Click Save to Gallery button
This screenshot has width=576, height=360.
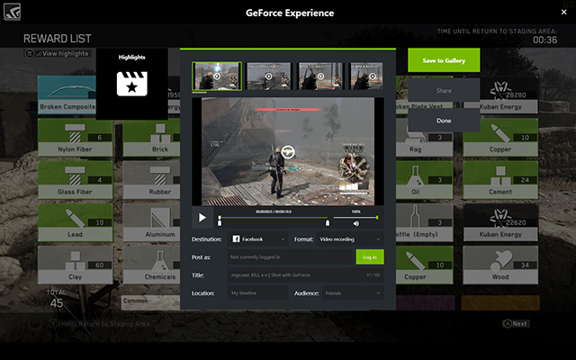click(444, 60)
